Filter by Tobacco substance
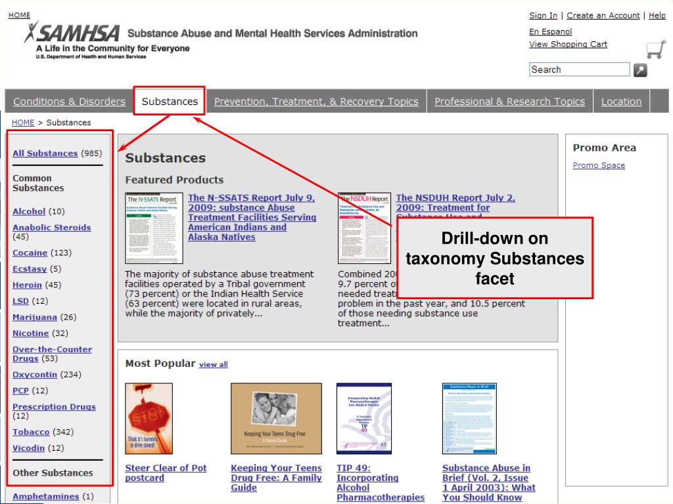The image size is (673, 504). point(31,432)
